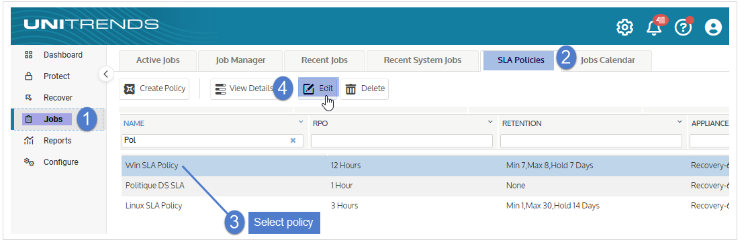
Task: Click the 12 Hours RPO cell
Action: coord(346,166)
